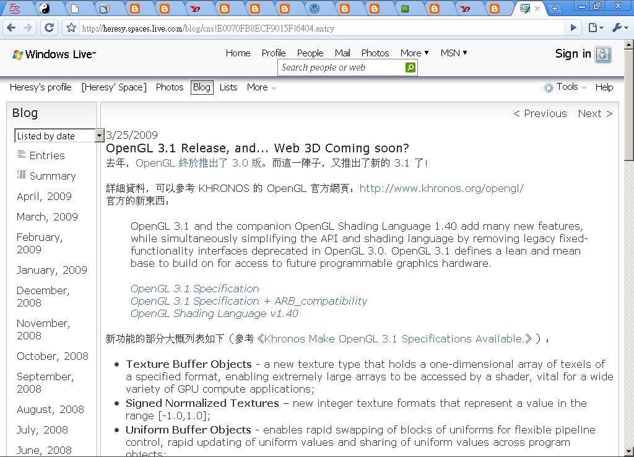Viewport: 634px width, 457px height.
Task: Go back with the browser back arrow
Action: (x=11, y=28)
